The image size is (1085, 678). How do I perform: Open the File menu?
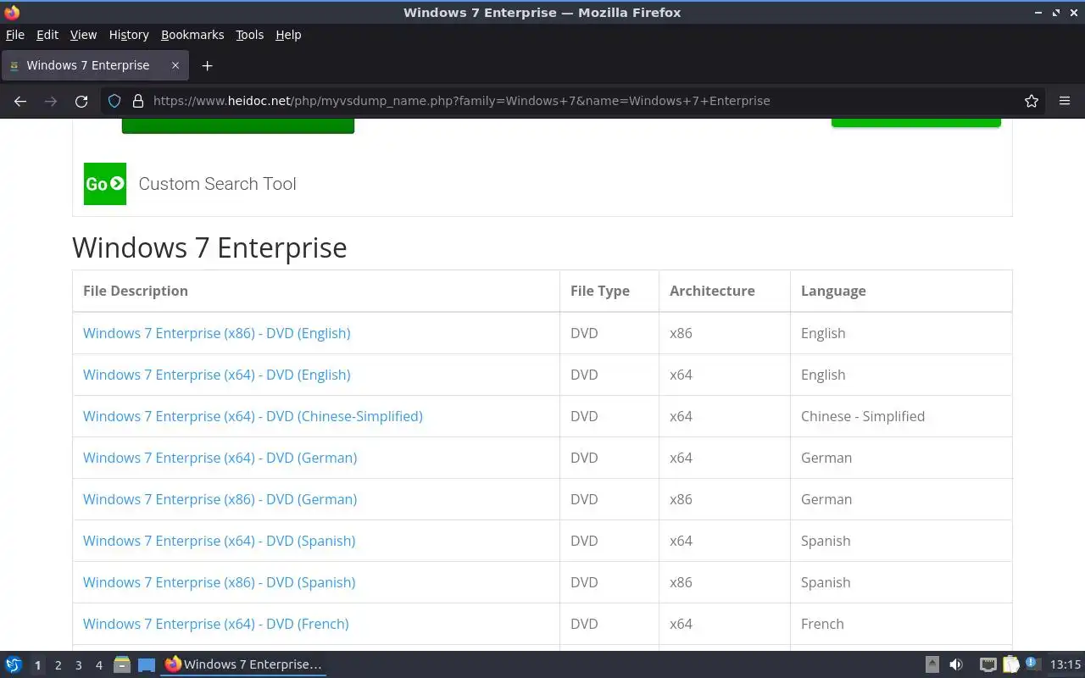(15, 35)
